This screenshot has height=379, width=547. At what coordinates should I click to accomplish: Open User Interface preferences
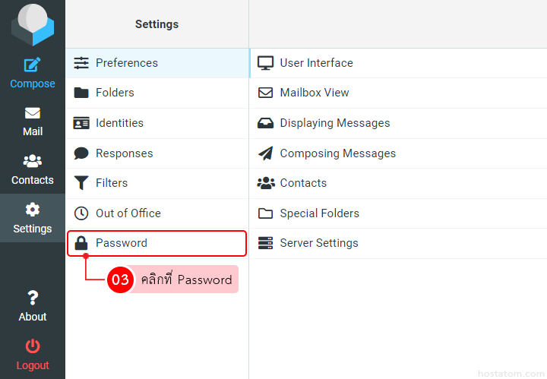click(x=316, y=63)
